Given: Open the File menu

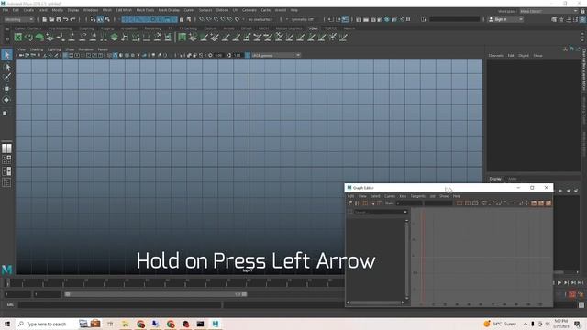Looking at the screenshot, I should tap(6, 10).
